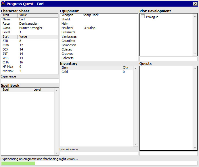The image size is (199, 167).
Task: Click the Inventory list scroll up arrow
Action: [x=135, y=69]
